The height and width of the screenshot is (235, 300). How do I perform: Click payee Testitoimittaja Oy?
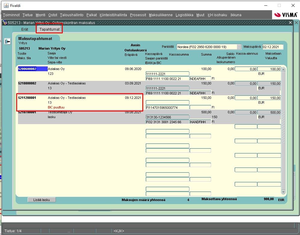[x=60, y=112]
